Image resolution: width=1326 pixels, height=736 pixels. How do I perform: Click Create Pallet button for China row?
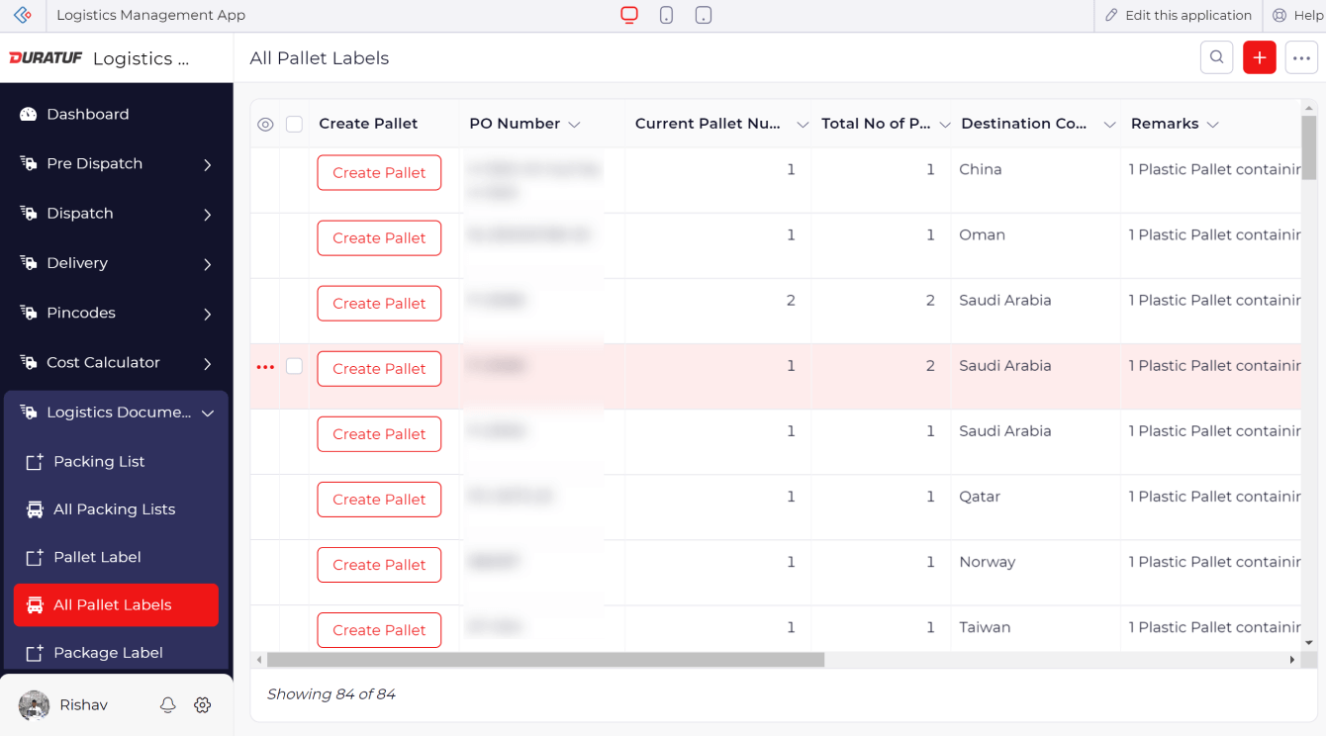[379, 172]
